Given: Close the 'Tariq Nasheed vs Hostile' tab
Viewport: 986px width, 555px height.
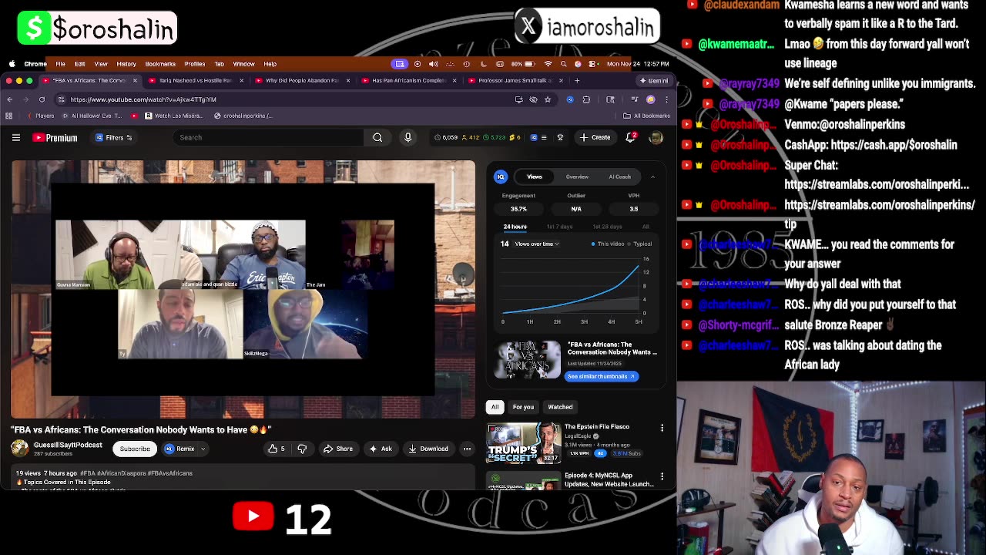Looking at the screenshot, I should coord(241,80).
